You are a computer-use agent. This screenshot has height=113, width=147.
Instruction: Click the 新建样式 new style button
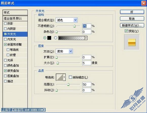(x=132, y=25)
